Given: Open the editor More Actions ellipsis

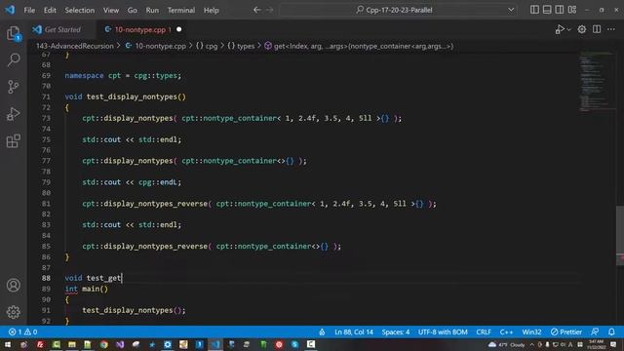Looking at the screenshot, I should (611, 29).
